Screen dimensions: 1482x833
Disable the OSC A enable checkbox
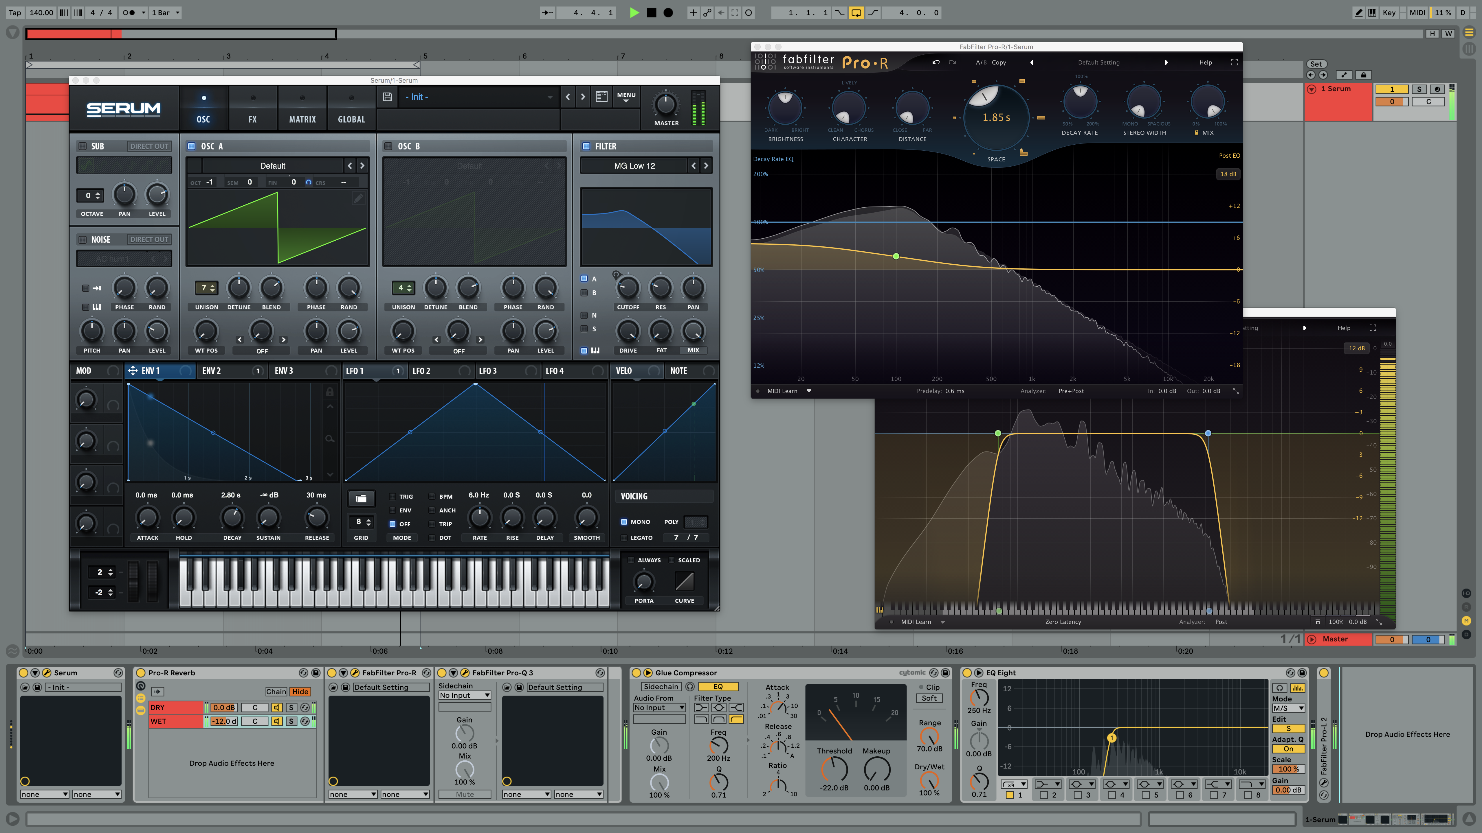192,146
